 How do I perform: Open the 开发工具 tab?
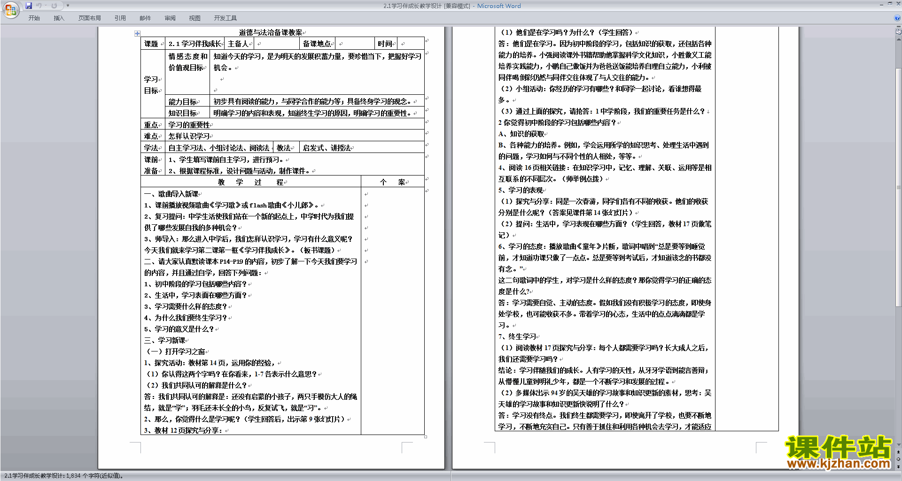point(225,18)
